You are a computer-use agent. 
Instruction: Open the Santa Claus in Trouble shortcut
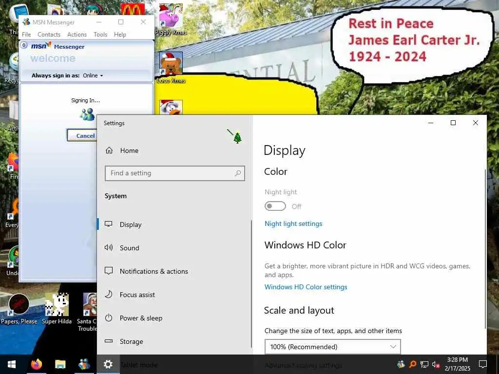tap(88, 312)
